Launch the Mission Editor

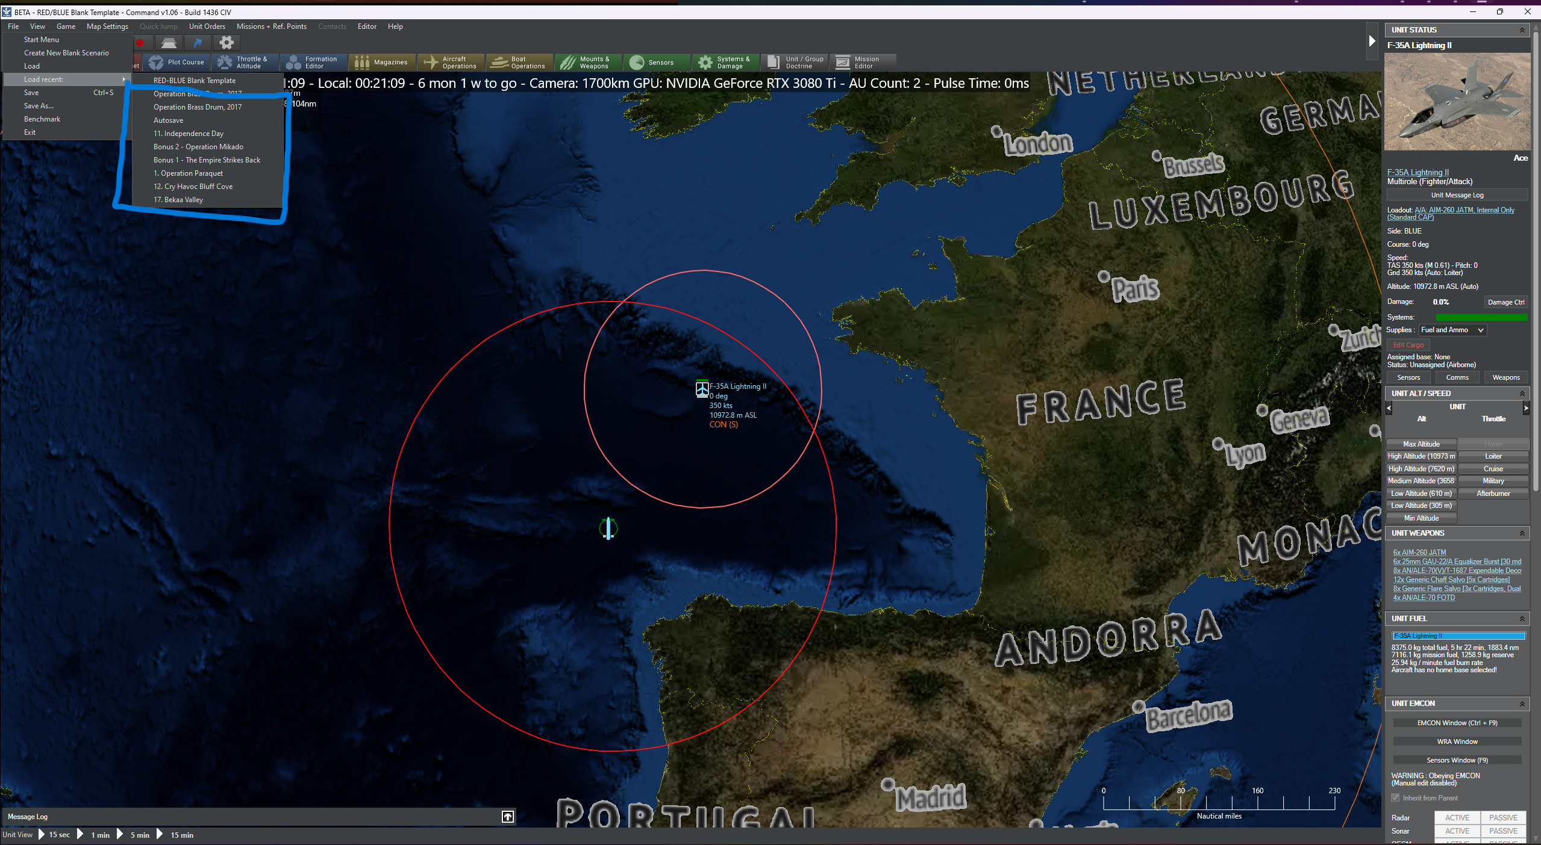[x=863, y=62]
